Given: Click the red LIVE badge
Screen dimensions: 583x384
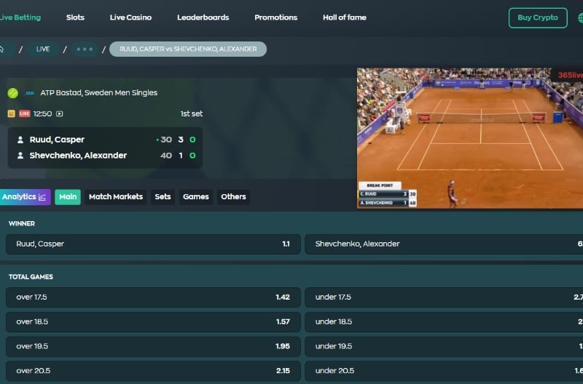Looking at the screenshot, I should [x=25, y=113].
